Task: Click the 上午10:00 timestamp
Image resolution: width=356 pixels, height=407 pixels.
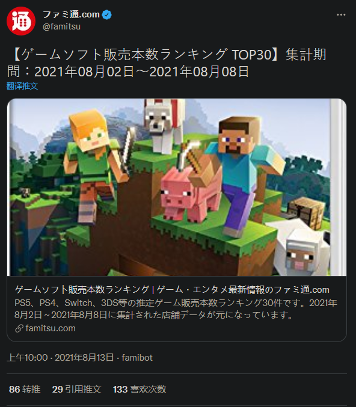Action: point(27,358)
